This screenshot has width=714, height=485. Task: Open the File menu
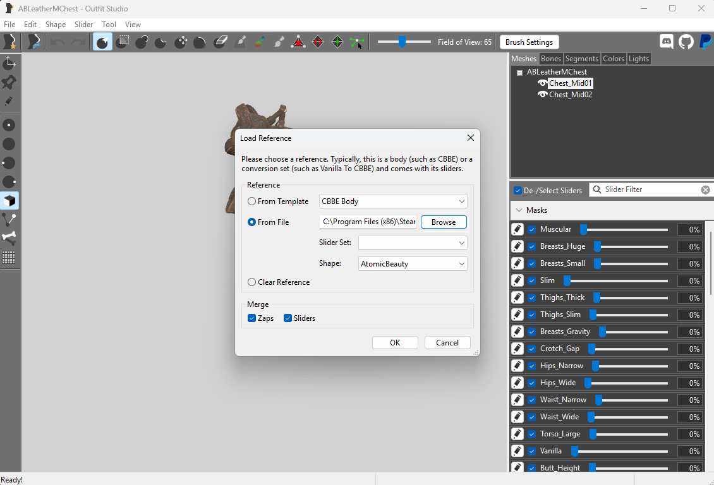click(9, 25)
